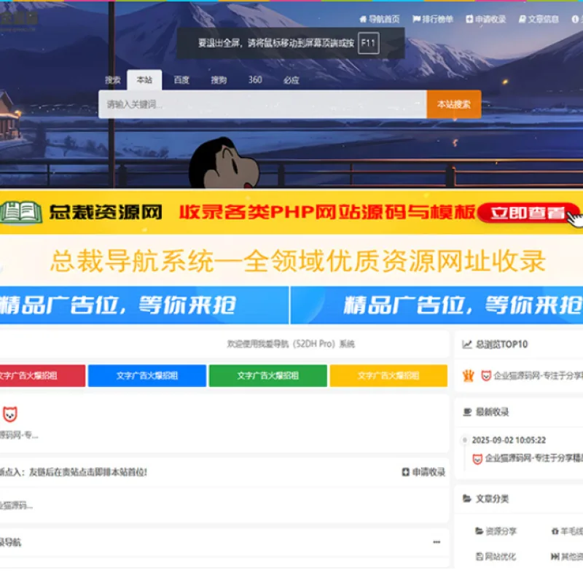Screen dimensions: 583x583
Task: Open 文章信息 in the top navigation
Action: (539, 19)
